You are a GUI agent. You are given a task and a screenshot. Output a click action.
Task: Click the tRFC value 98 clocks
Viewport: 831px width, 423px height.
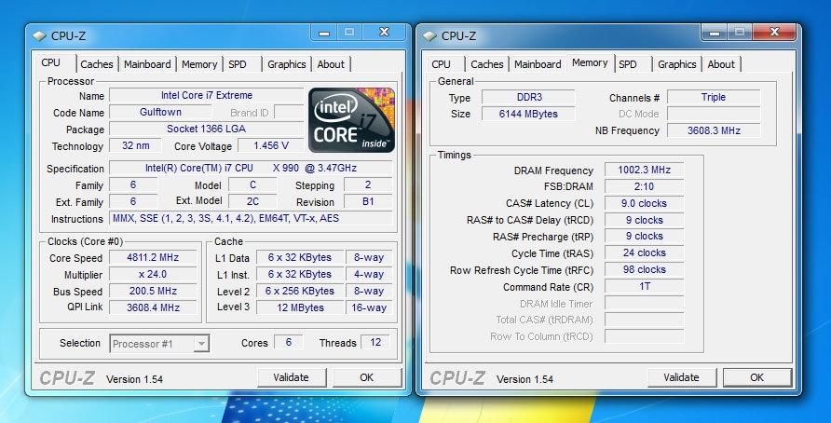tap(644, 270)
